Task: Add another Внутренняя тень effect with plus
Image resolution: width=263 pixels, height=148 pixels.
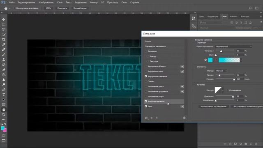Action: click(x=182, y=72)
